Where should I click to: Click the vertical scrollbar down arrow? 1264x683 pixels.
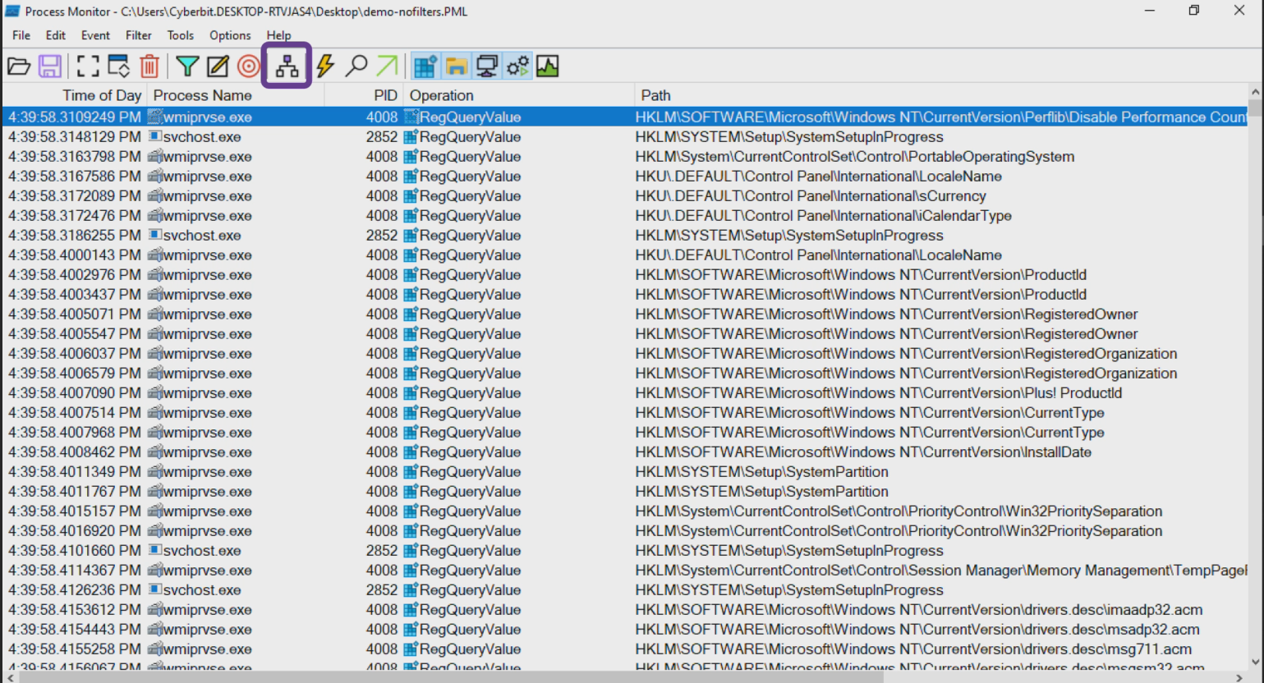pos(1255,661)
